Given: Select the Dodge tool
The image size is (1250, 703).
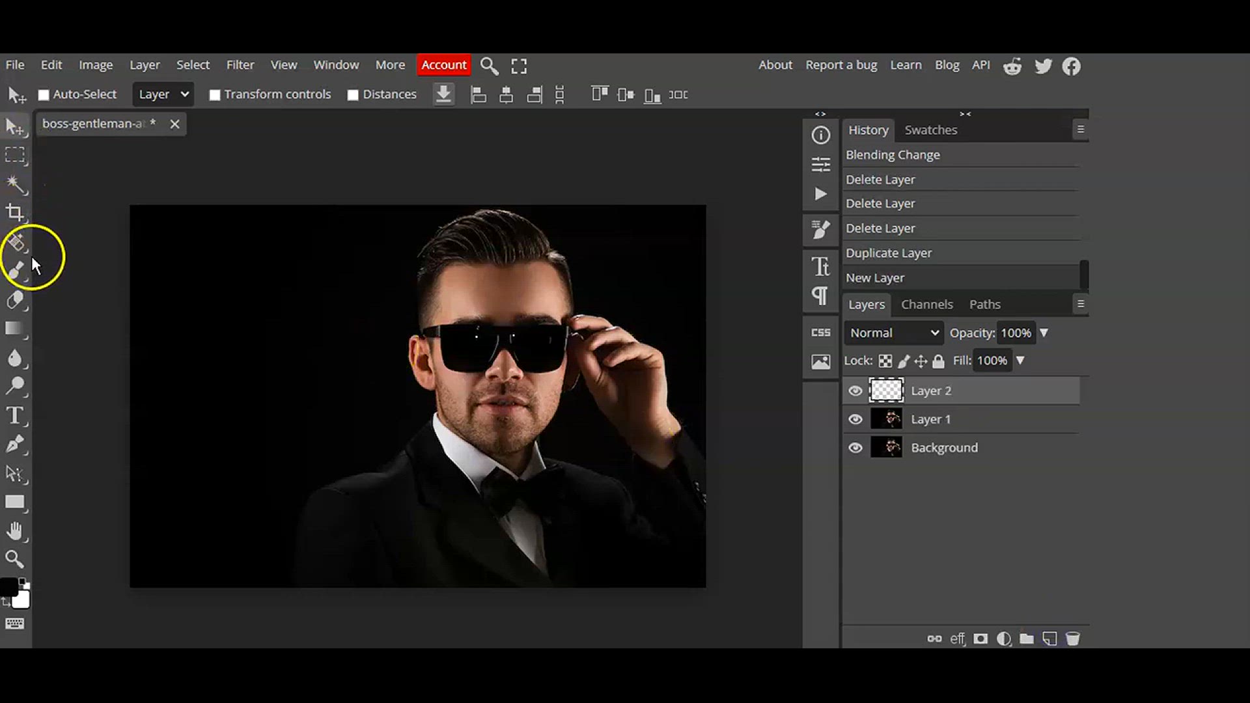Looking at the screenshot, I should pyautogui.click(x=15, y=386).
